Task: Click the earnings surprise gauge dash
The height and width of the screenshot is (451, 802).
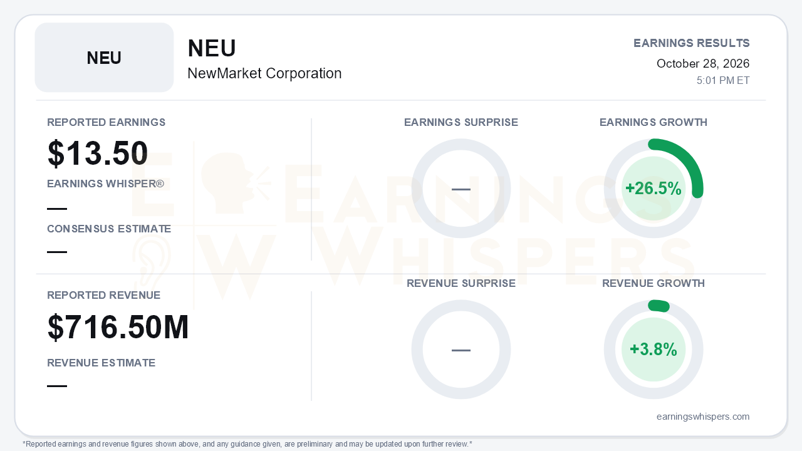Action: pyautogui.click(x=461, y=189)
